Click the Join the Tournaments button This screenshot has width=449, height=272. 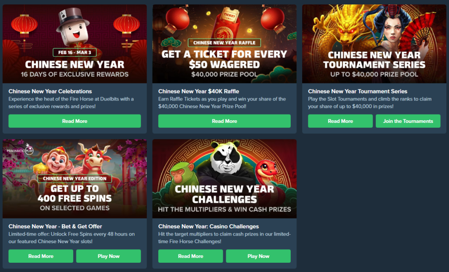click(x=408, y=121)
